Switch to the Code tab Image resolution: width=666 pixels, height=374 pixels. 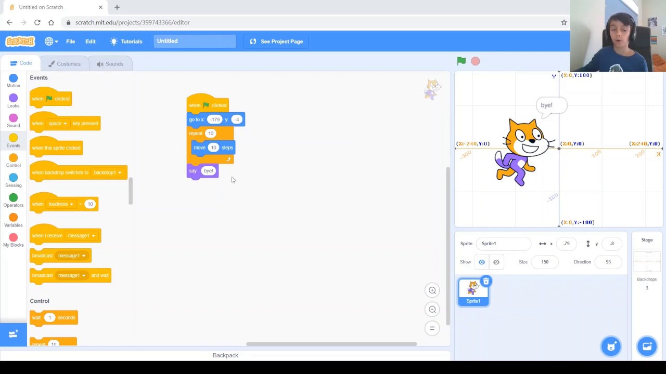(x=21, y=63)
